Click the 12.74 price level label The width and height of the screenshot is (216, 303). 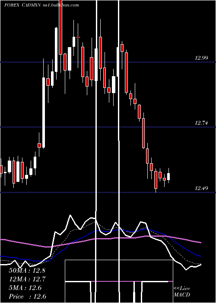(201, 122)
